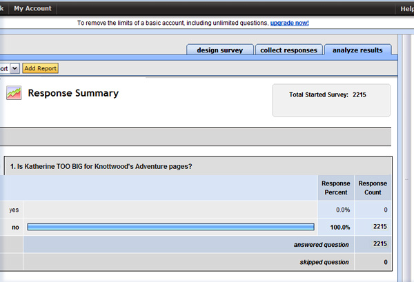Viewport: 414px width, 282px height.
Task: Click the Response Summary heading
Action: click(73, 93)
